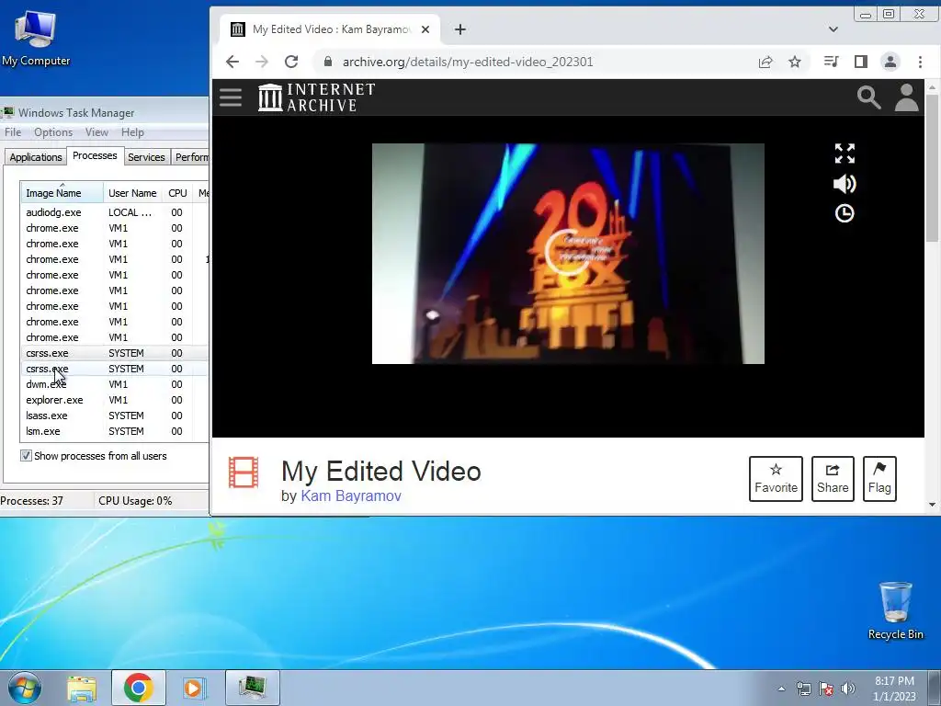
Task: Open the Internet Archive user account icon
Action: 906,97
